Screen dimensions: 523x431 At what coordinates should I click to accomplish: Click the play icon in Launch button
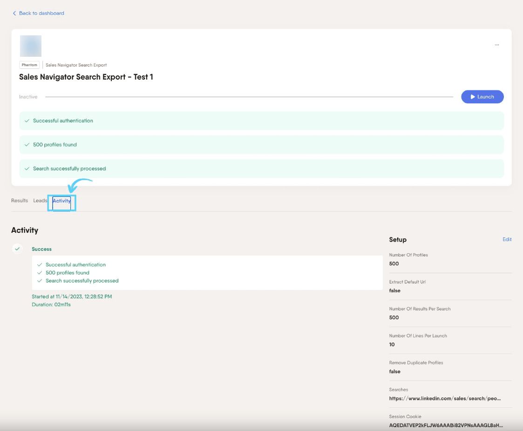(473, 97)
